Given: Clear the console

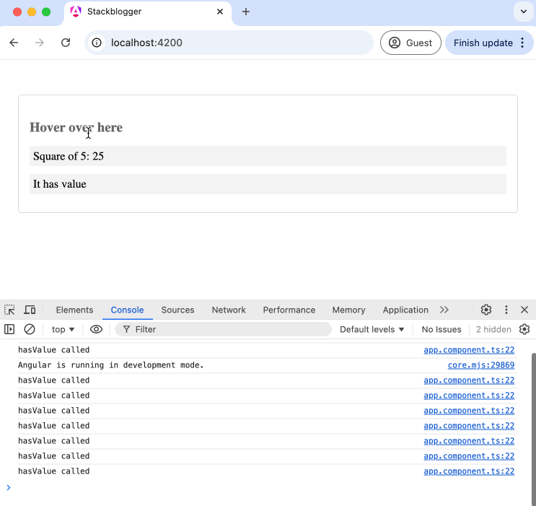Looking at the screenshot, I should tap(30, 329).
